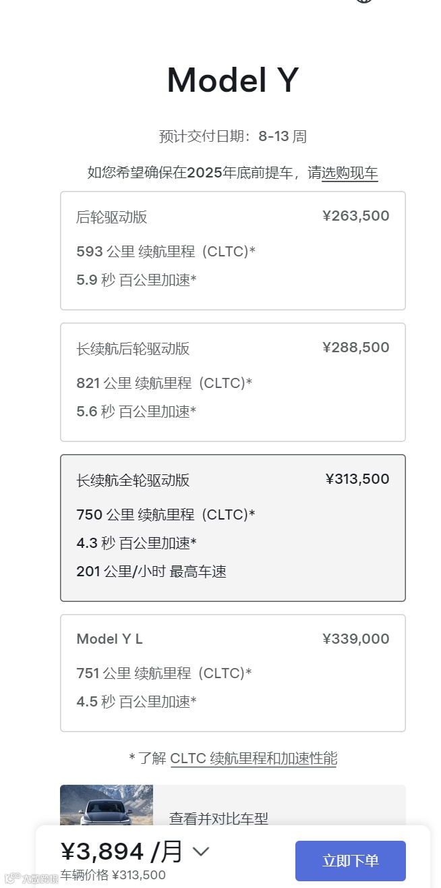Click the 821 公里 续航里程 spec line
This screenshot has width=441, height=888.
(165, 383)
